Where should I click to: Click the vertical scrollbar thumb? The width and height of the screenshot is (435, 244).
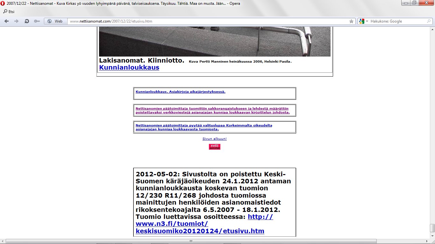pos(432,228)
